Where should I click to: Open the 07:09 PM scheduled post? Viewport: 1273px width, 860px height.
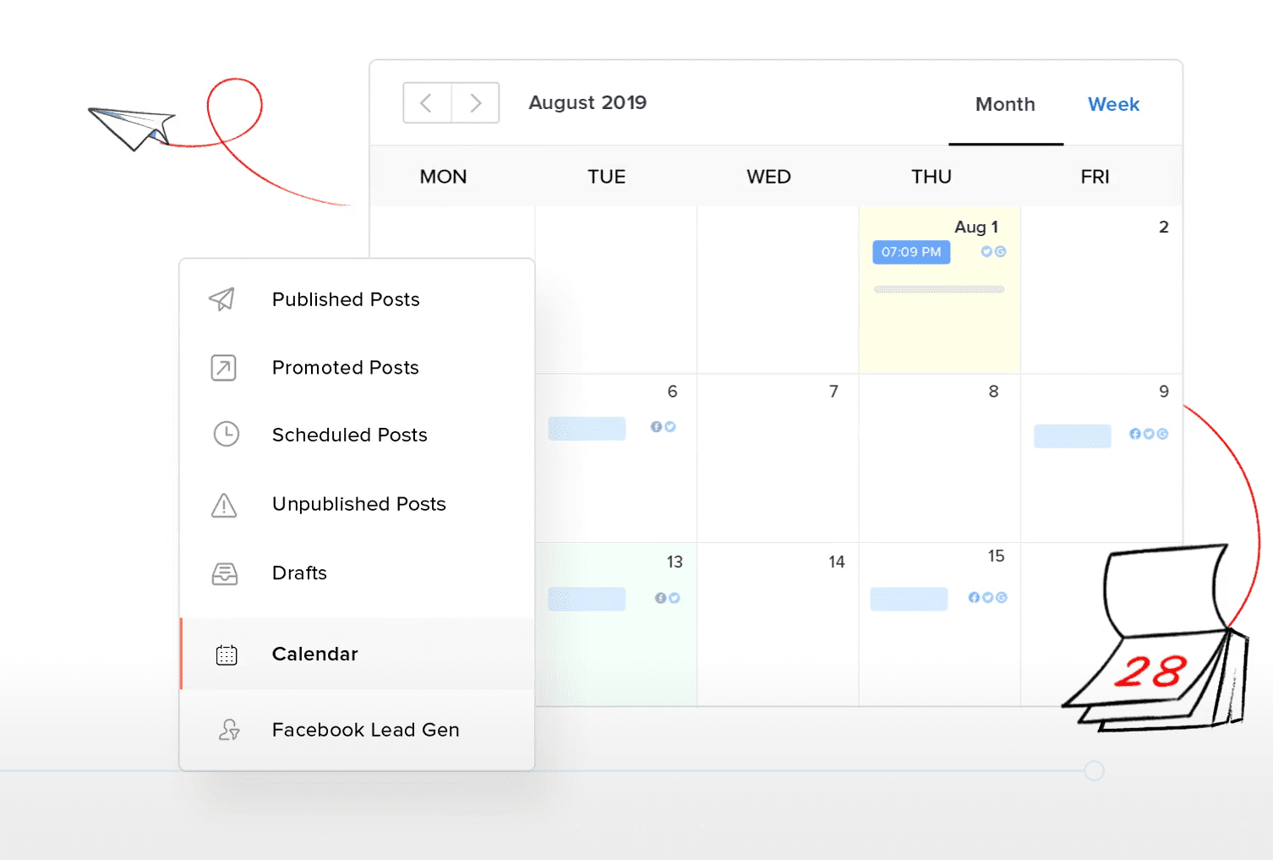point(911,252)
